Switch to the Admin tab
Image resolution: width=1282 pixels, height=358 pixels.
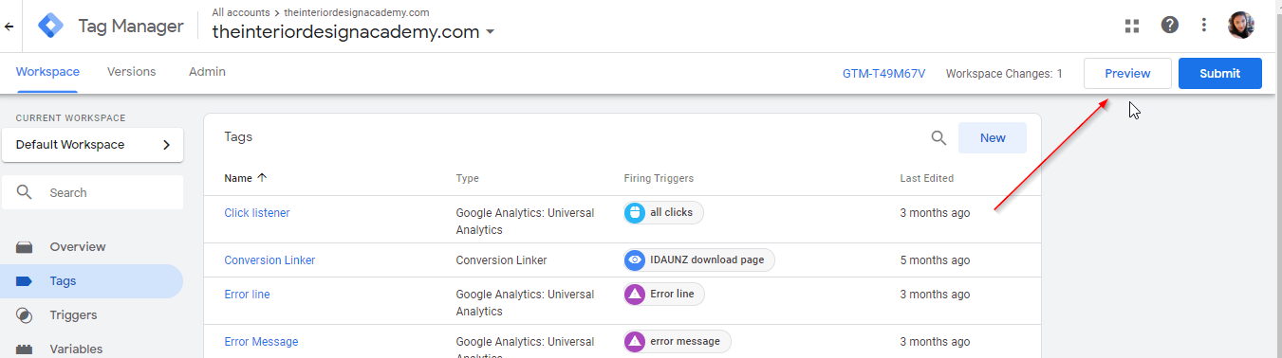207,72
